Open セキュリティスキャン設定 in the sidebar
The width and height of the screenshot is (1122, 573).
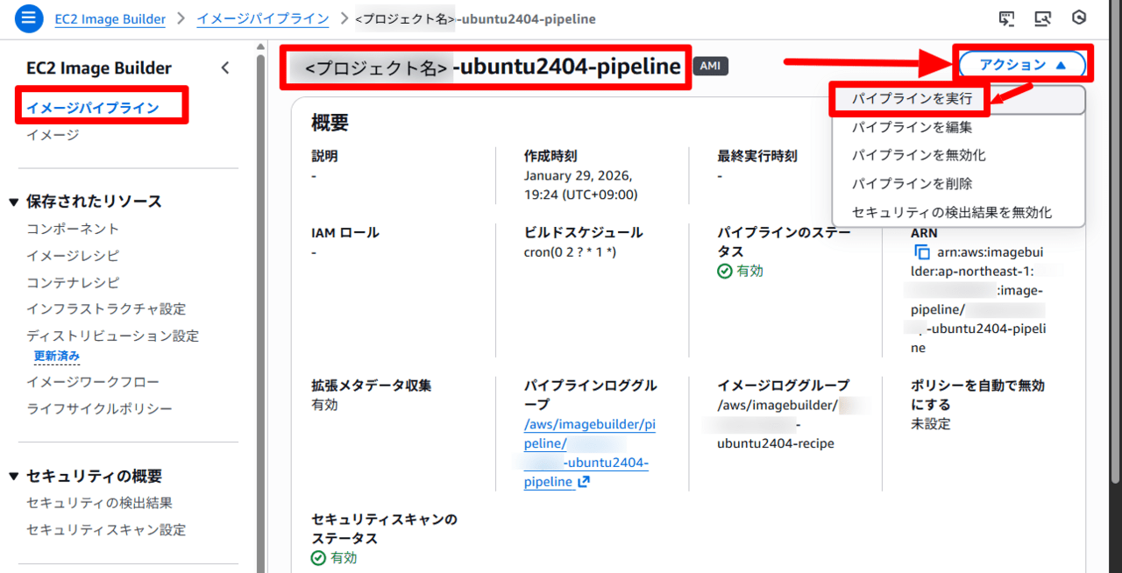pos(106,530)
